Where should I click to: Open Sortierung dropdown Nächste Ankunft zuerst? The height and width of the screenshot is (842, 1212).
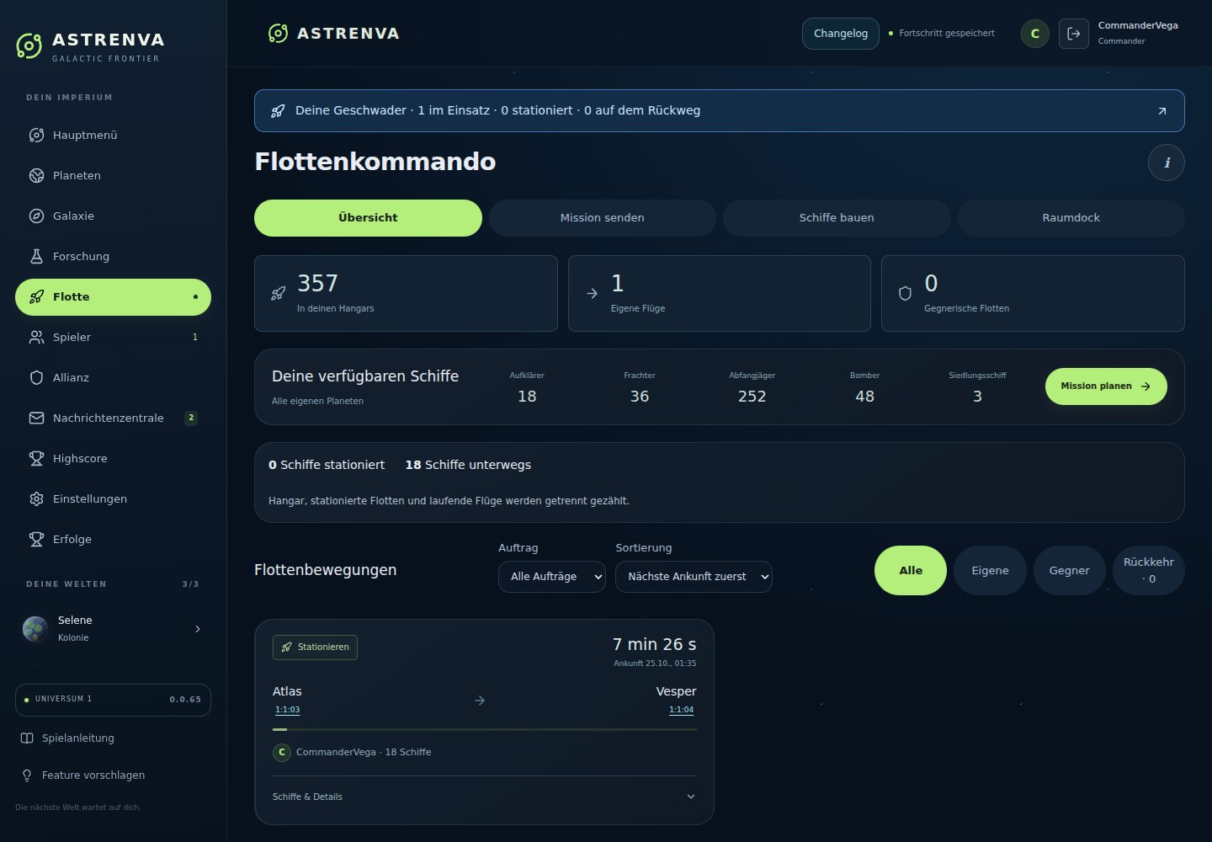(694, 577)
